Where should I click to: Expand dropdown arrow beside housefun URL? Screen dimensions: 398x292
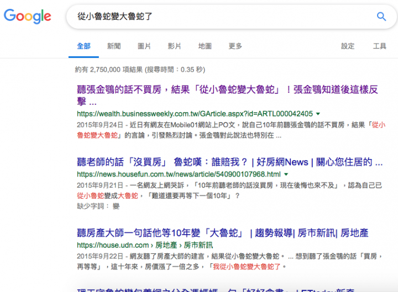(286, 174)
